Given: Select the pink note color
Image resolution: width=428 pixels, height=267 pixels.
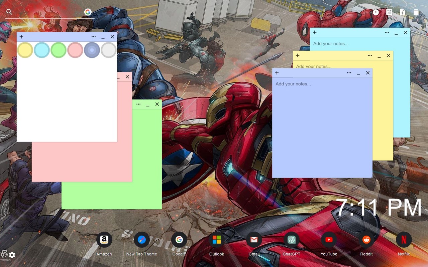Looking at the screenshot, I should point(75,50).
